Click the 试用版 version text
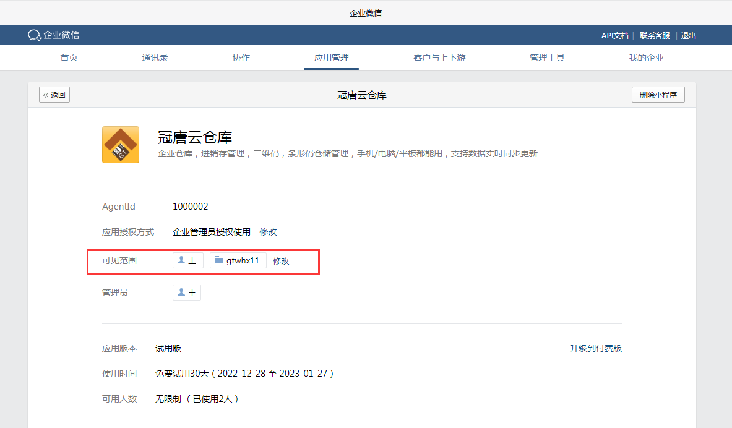Image resolution: width=732 pixels, height=428 pixels. pyautogui.click(x=168, y=348)
